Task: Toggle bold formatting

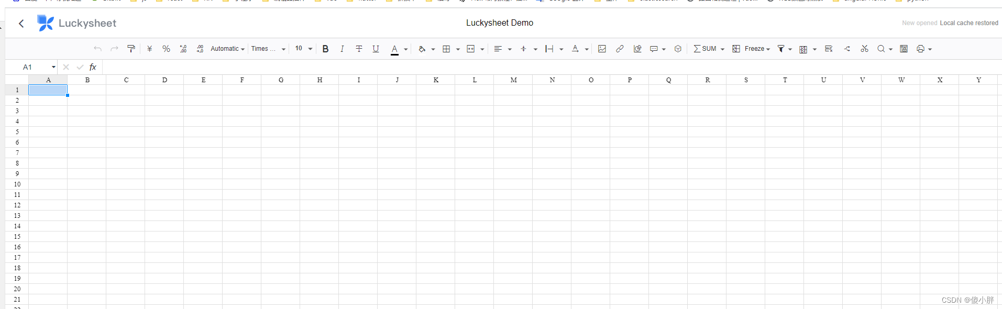Action: 325,49
